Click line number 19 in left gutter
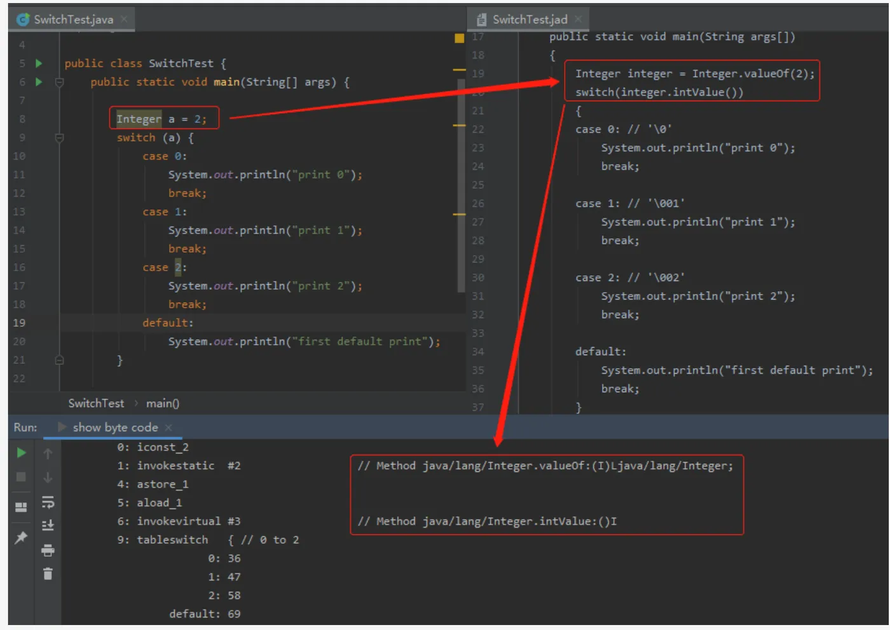Image resolution: width=890 pixels, height=630 pixels. [19, 323]
